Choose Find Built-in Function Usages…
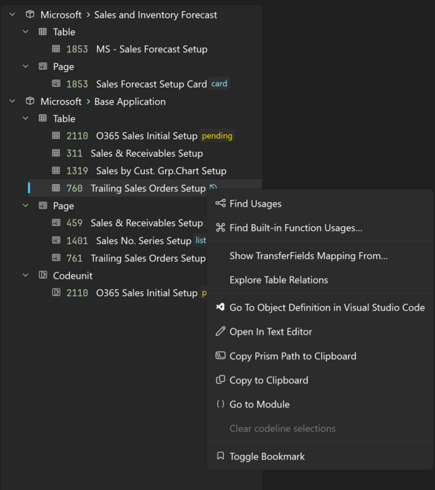This screenshot has width=435, height=490. [321, 227]
